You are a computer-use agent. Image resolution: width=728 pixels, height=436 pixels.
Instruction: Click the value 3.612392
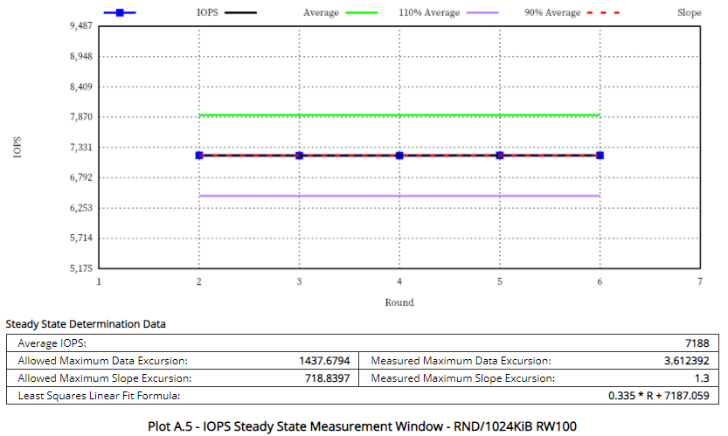[x=687, y=361]
